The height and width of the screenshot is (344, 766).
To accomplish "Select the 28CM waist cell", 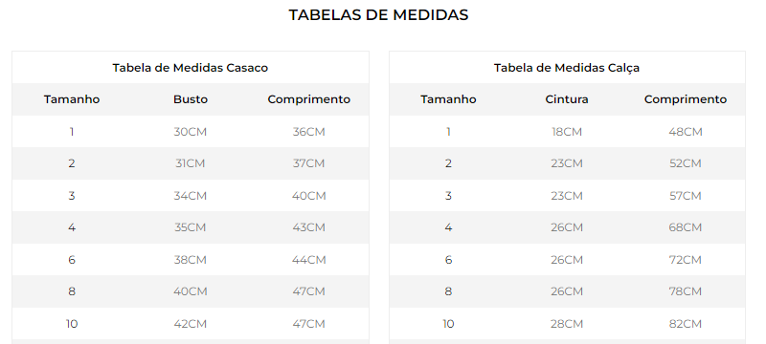I will click(567, 324).
